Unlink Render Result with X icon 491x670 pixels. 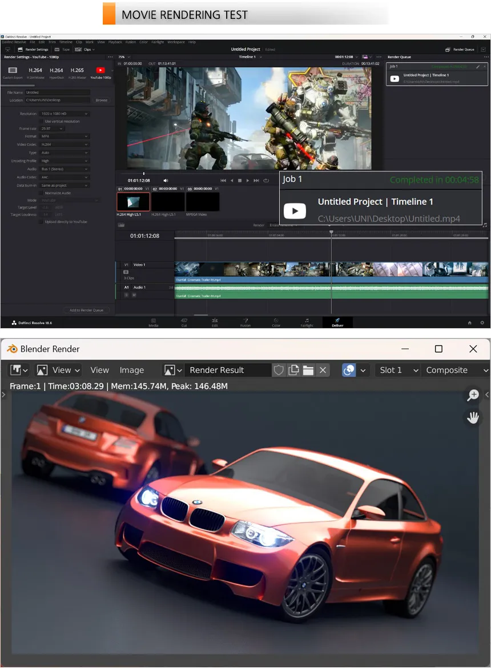(323, 370)
